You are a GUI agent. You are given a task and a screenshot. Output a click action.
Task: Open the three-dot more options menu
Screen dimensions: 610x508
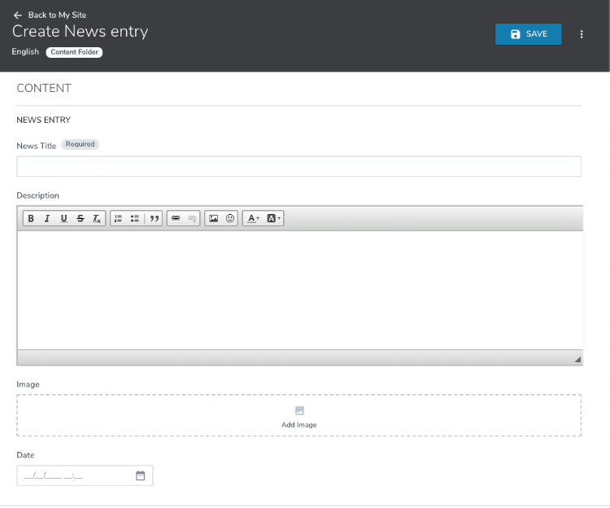click(x=582, y=34)
